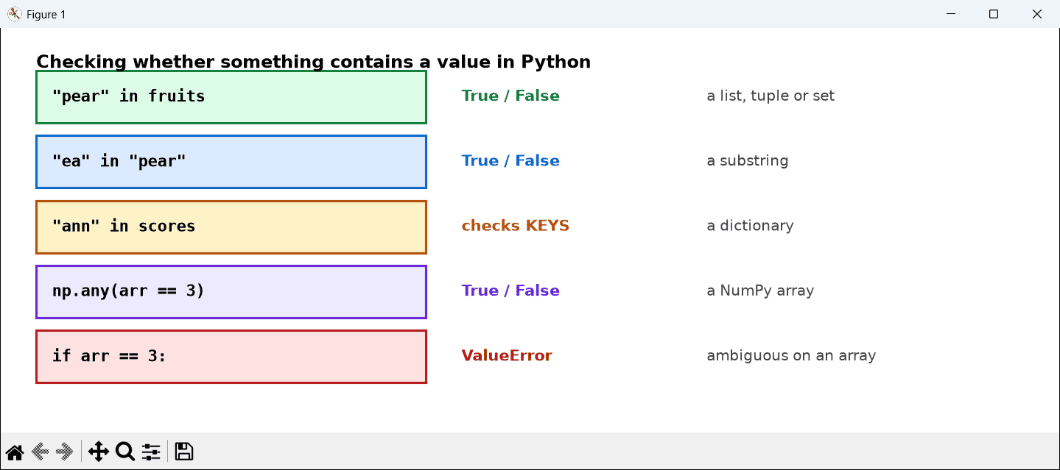Click 'a substring' description text
Image resolution: width=1060 pixels, height=470 pixels.
pyautogui.click(x=748, y=161)
